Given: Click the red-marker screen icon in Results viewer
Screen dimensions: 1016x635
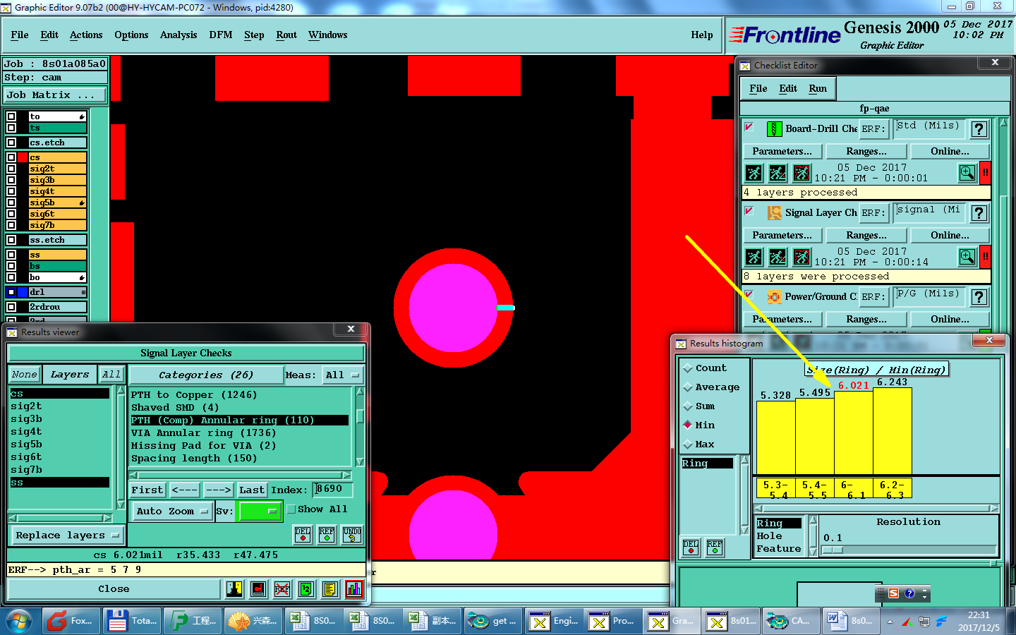Looking at the screenshot, I should (258, 588).
